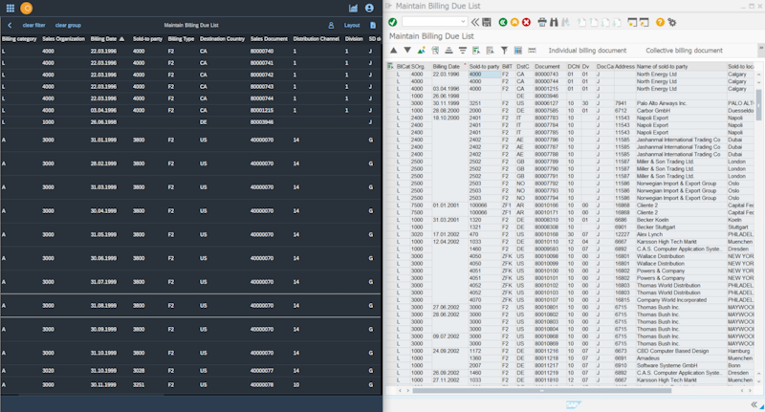
Task: Click the person icon left of Layout
Action: [331, 25]
